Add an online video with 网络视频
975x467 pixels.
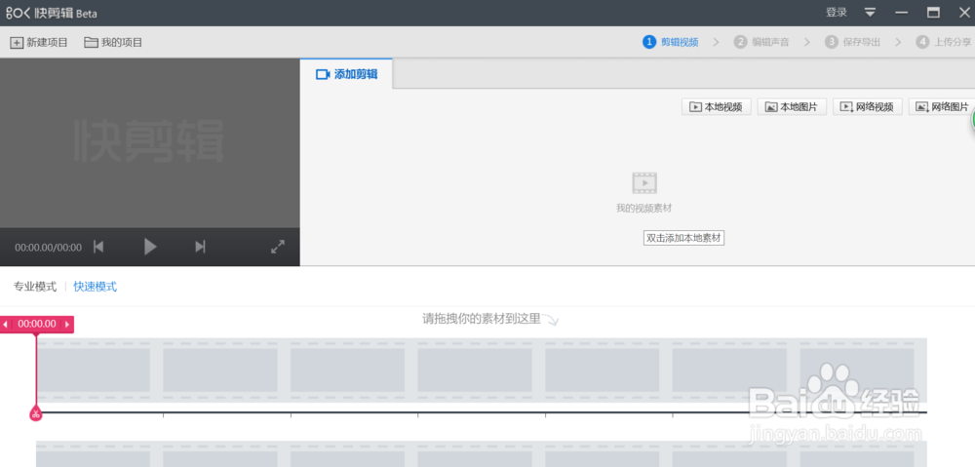[868, 107]
